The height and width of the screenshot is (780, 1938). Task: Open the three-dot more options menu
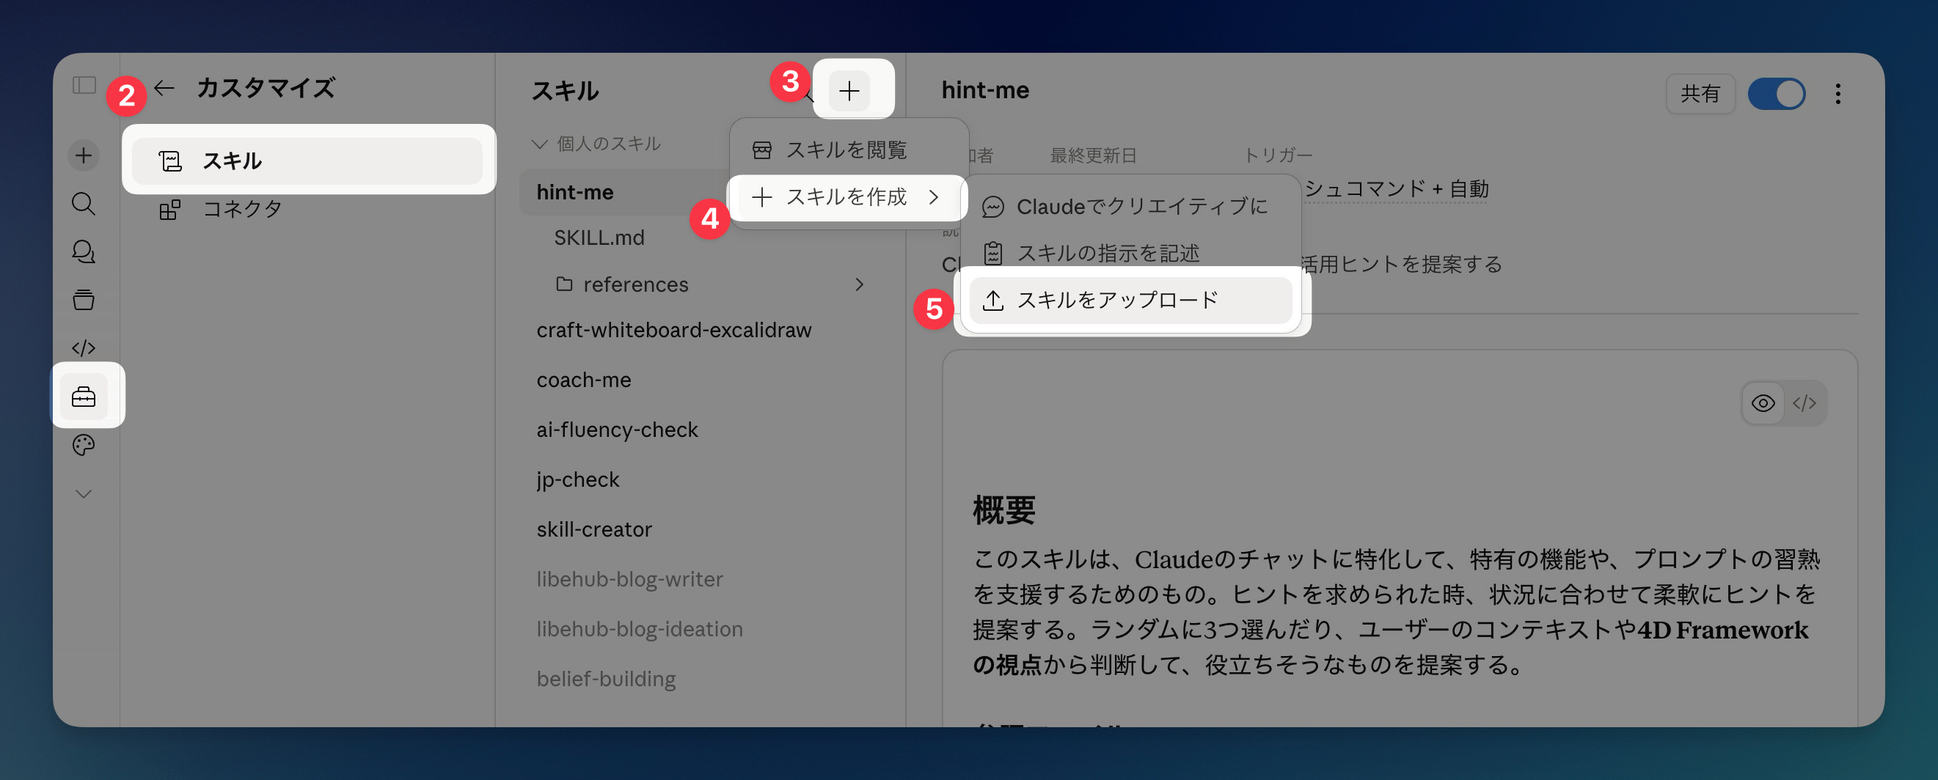coord(1838,94)
